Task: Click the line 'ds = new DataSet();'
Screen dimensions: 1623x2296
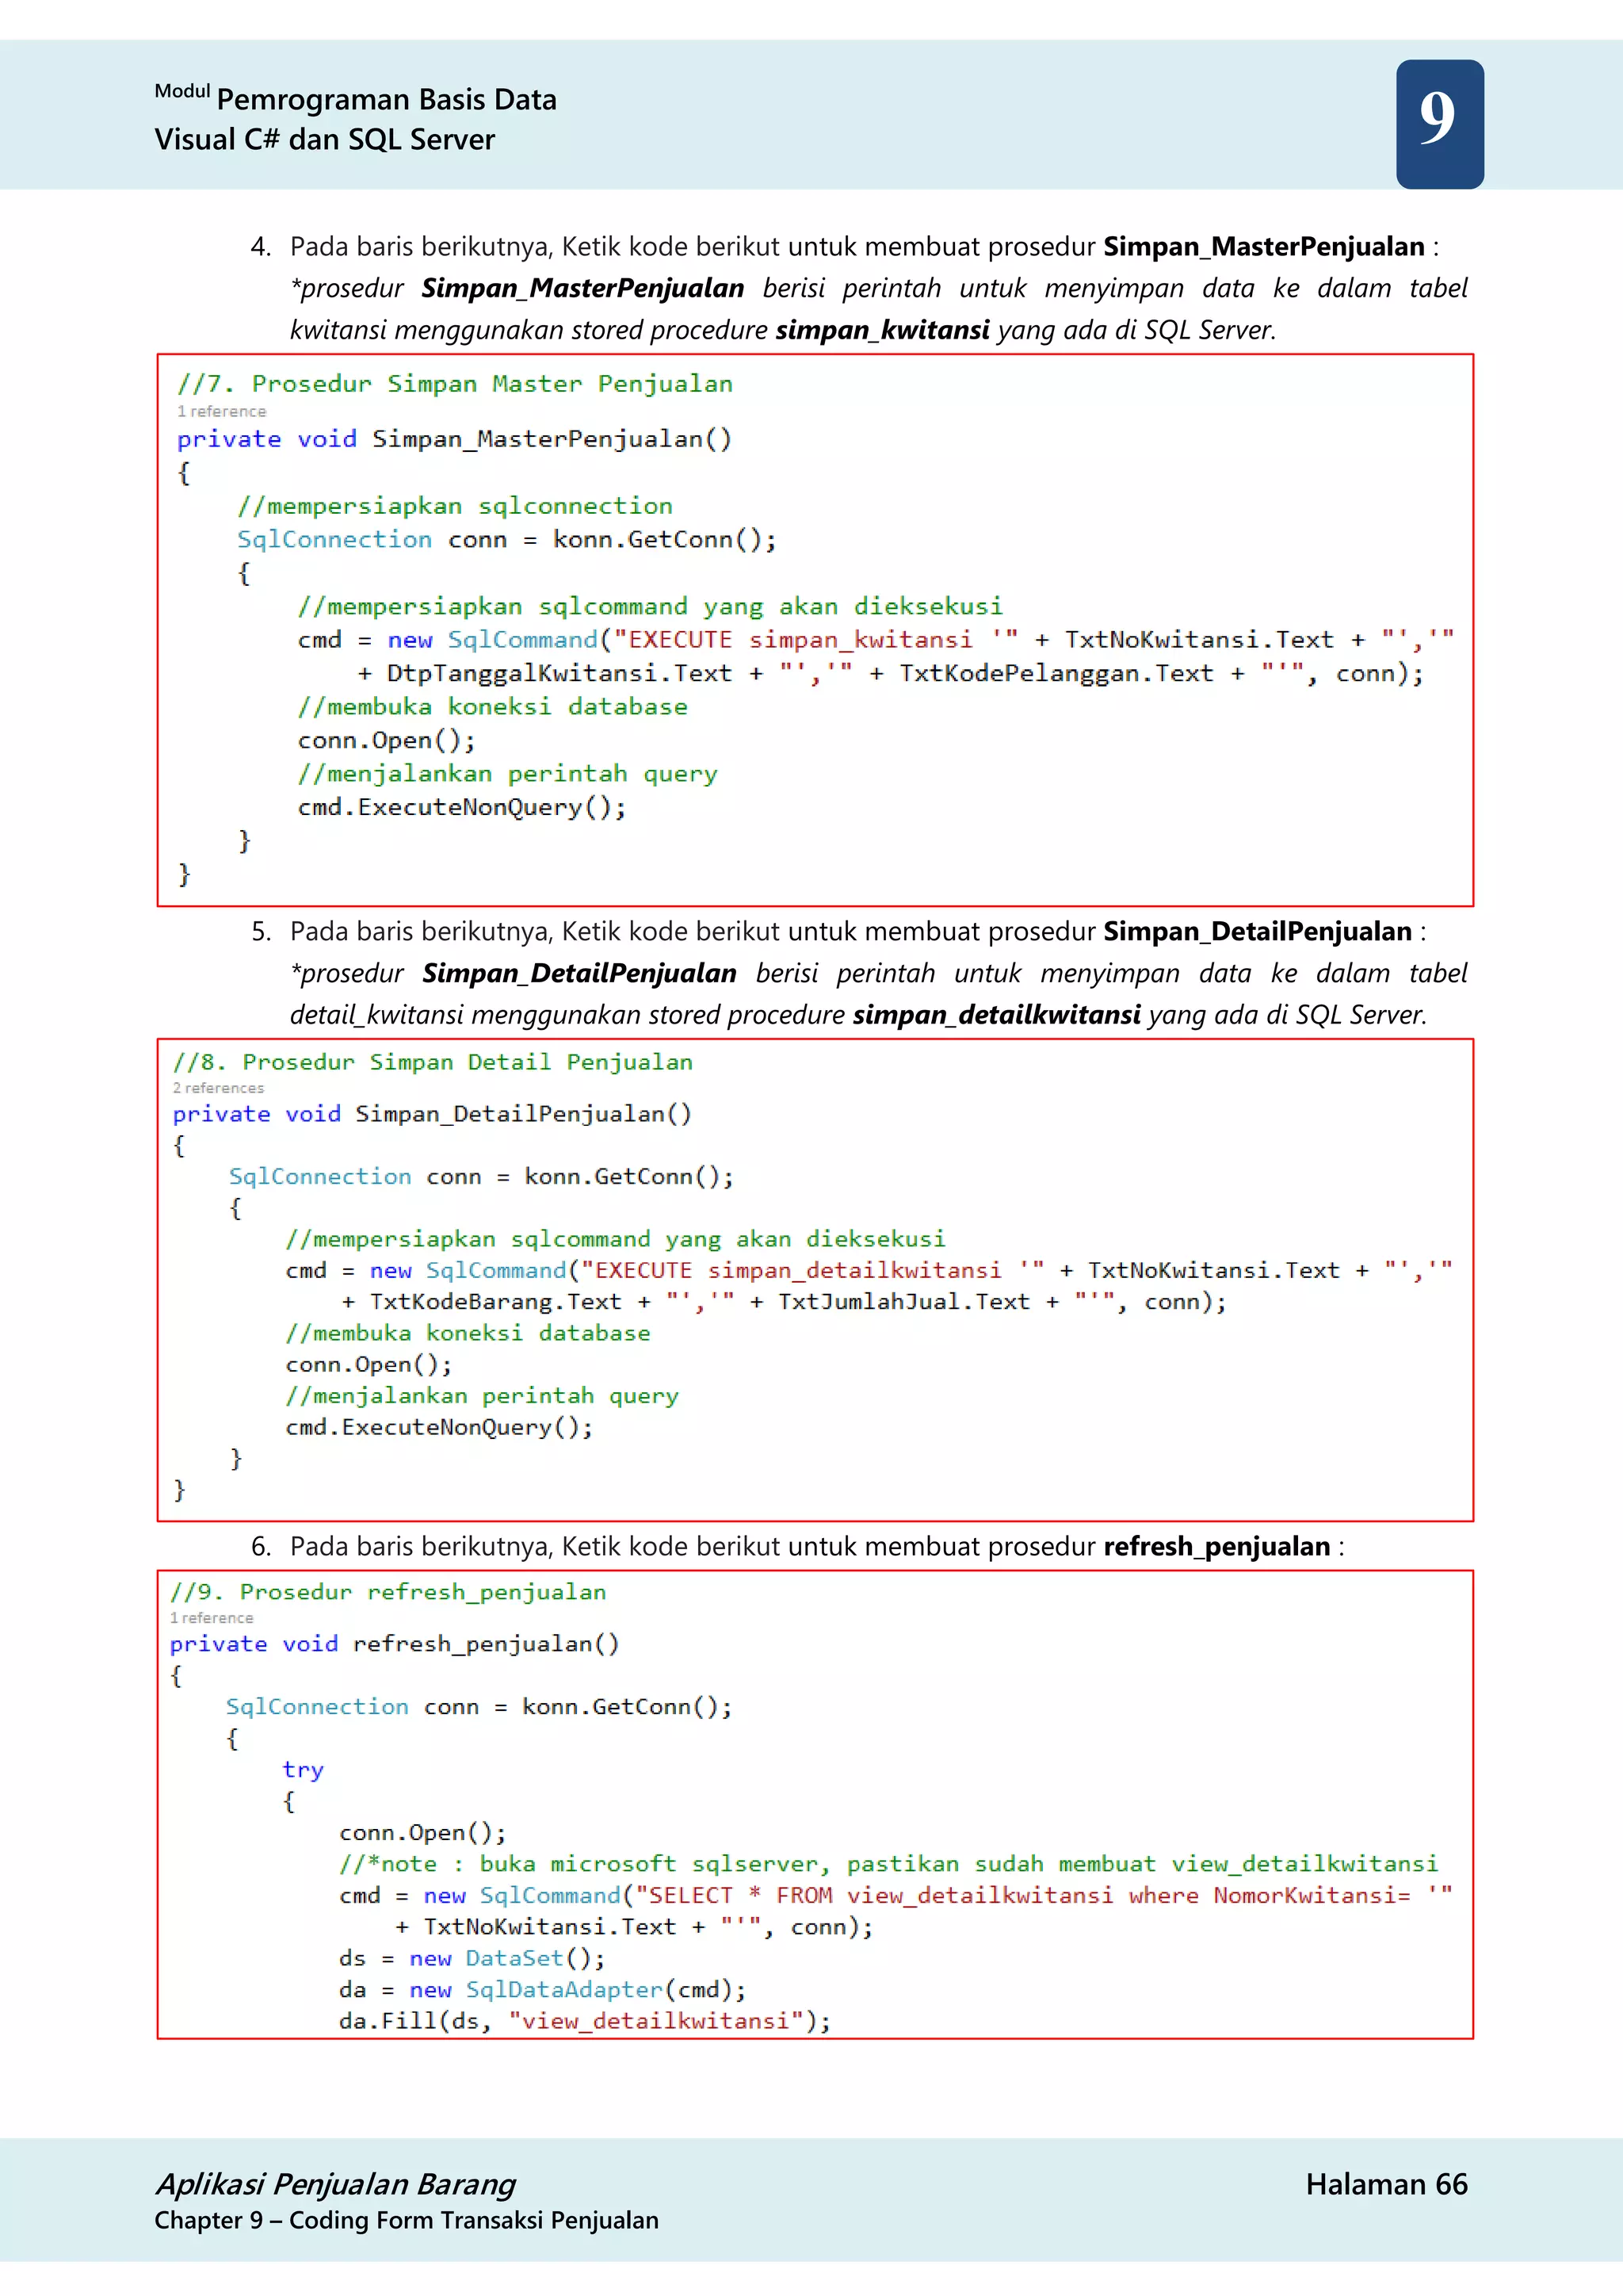Action: [472, 1958]
